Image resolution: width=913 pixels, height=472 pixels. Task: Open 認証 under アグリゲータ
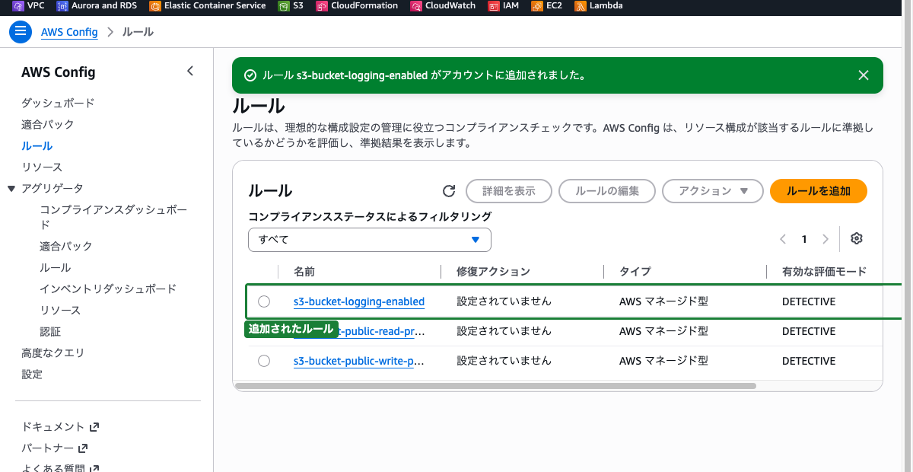50,331
